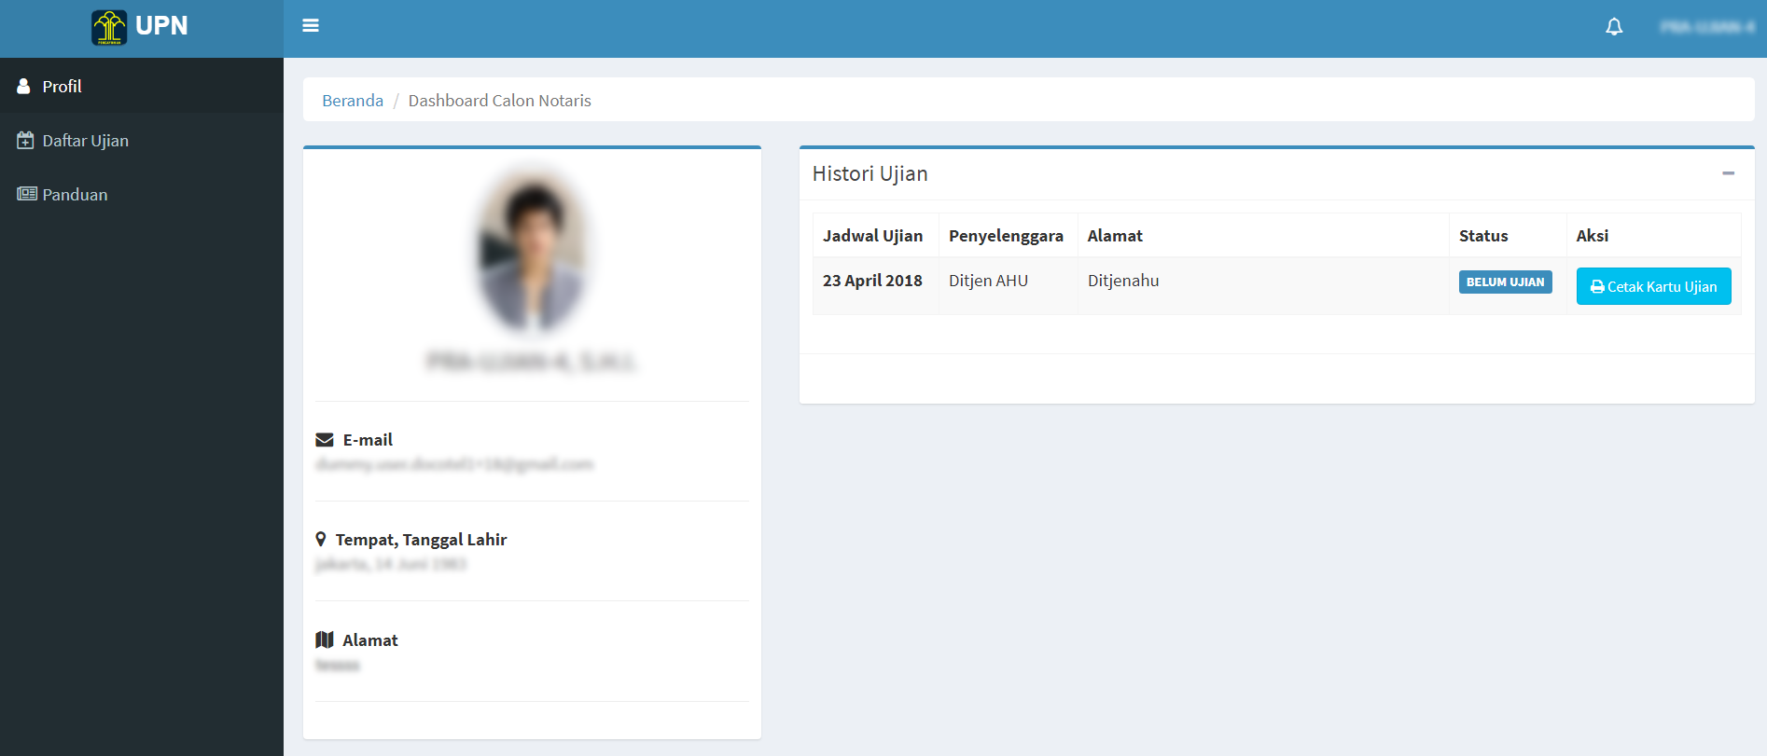Screen dimensions: 1767x756
Task: Collapse the Histori Ujian panel
Action: point(1728,173)
